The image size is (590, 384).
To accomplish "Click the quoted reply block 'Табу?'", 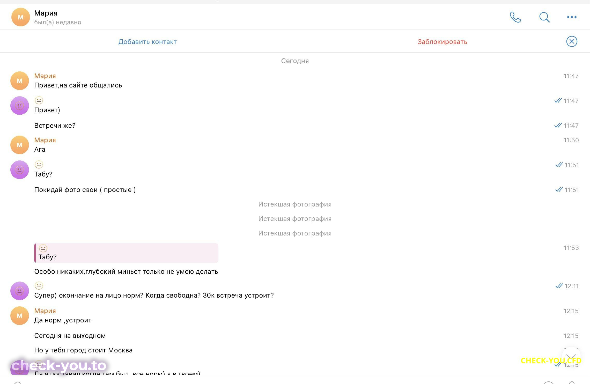I will click(x=126, y=253).
